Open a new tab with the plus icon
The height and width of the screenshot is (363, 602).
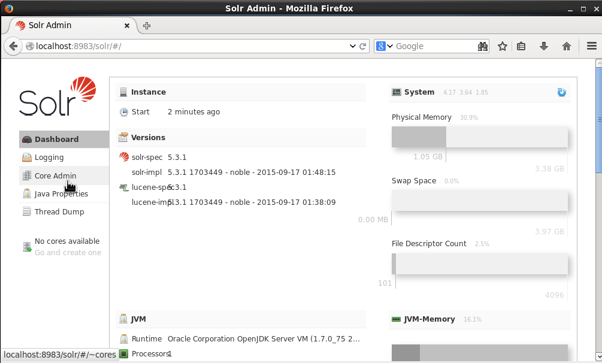coord(147,26)
